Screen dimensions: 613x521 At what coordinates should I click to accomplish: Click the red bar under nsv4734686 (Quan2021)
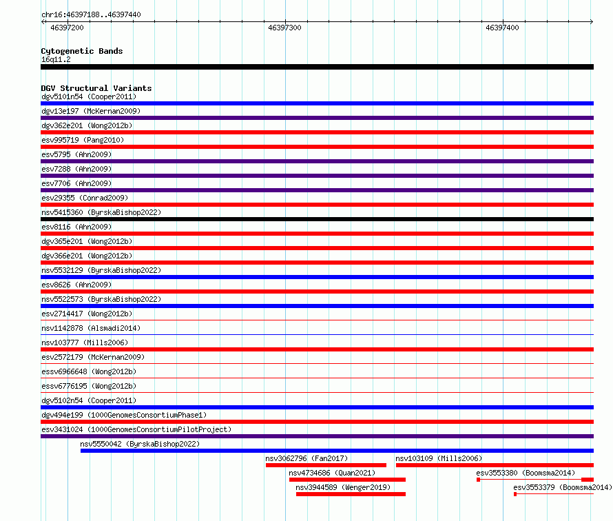coord(348,480)
